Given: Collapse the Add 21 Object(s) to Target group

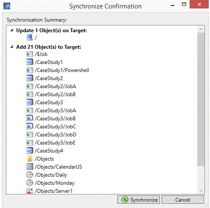Looking at the screenshot, I should click(12, 47).
